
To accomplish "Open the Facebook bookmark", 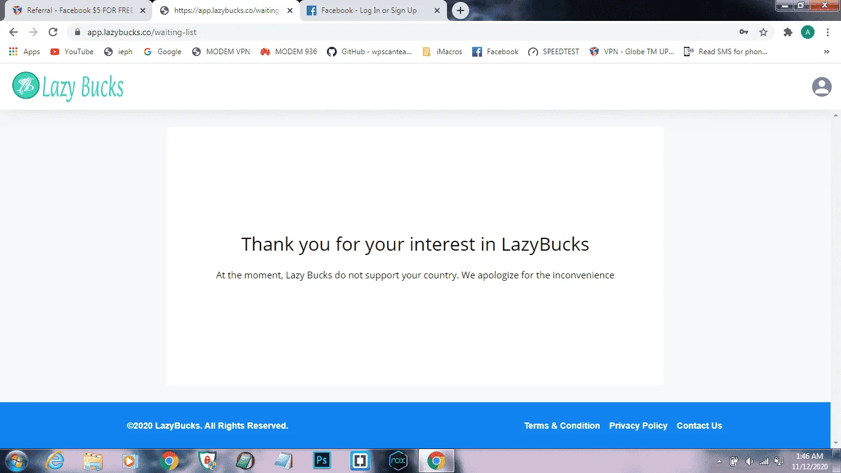I will click(496, 52).
